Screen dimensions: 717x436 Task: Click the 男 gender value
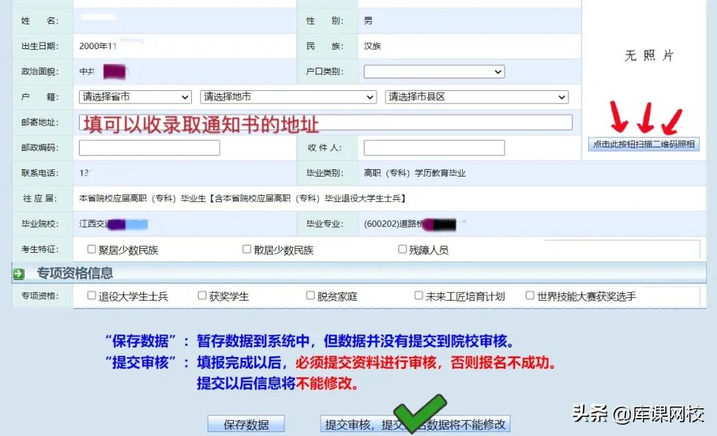pos(368,21)
